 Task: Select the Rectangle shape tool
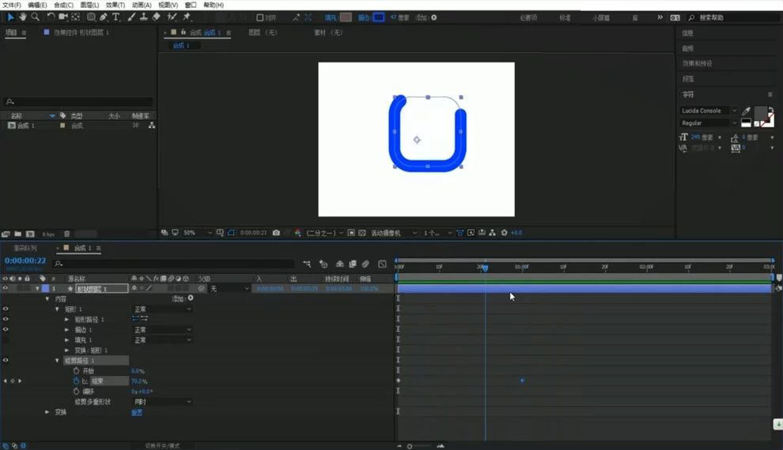click(x=92, y=17)
